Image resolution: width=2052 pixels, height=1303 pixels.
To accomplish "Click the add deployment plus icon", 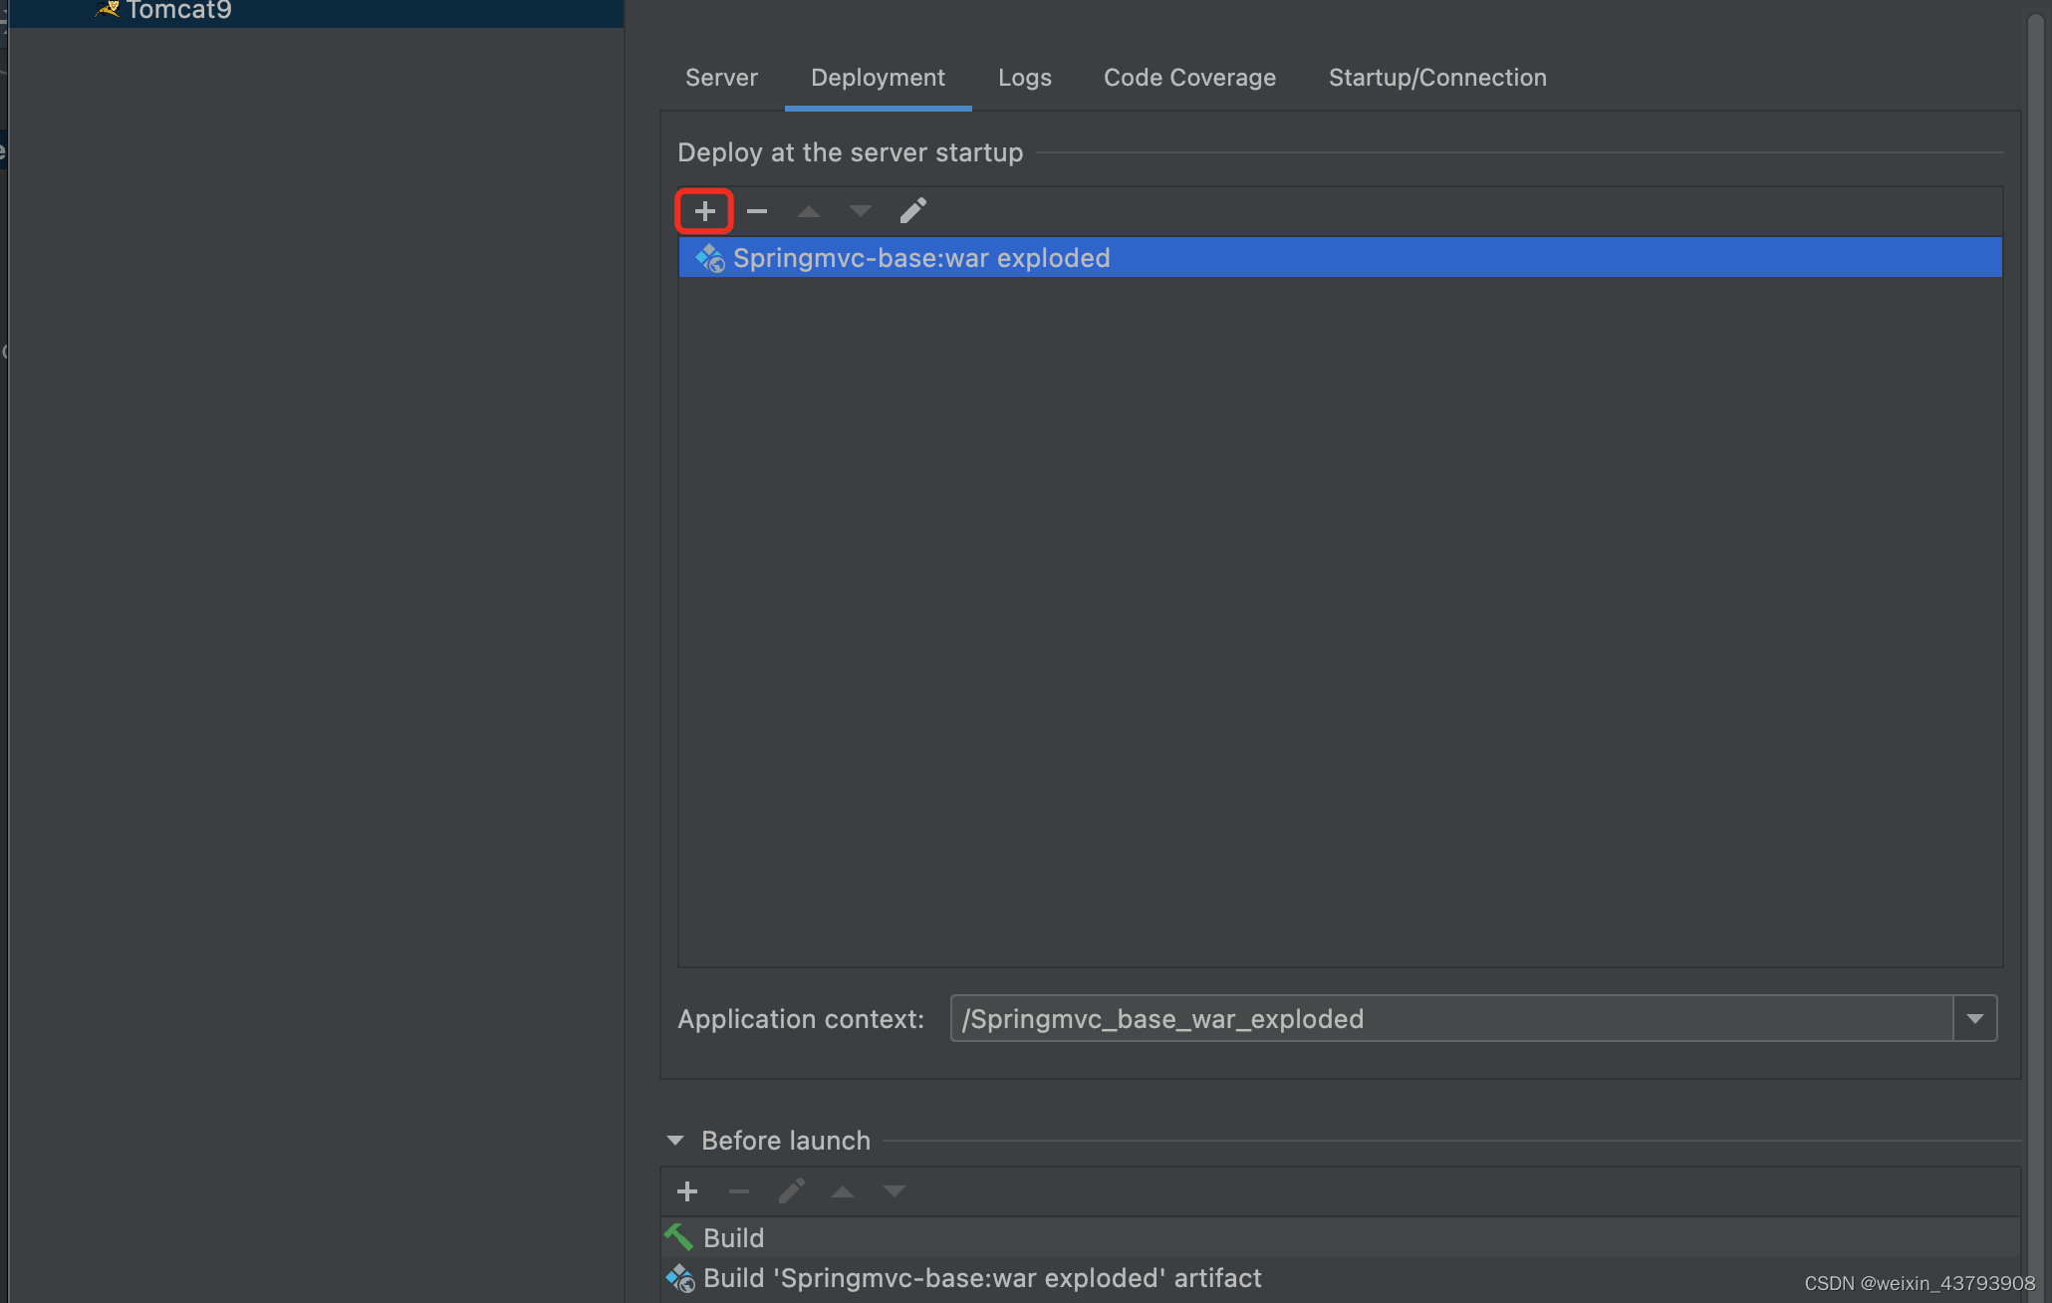I will [704, 211].
